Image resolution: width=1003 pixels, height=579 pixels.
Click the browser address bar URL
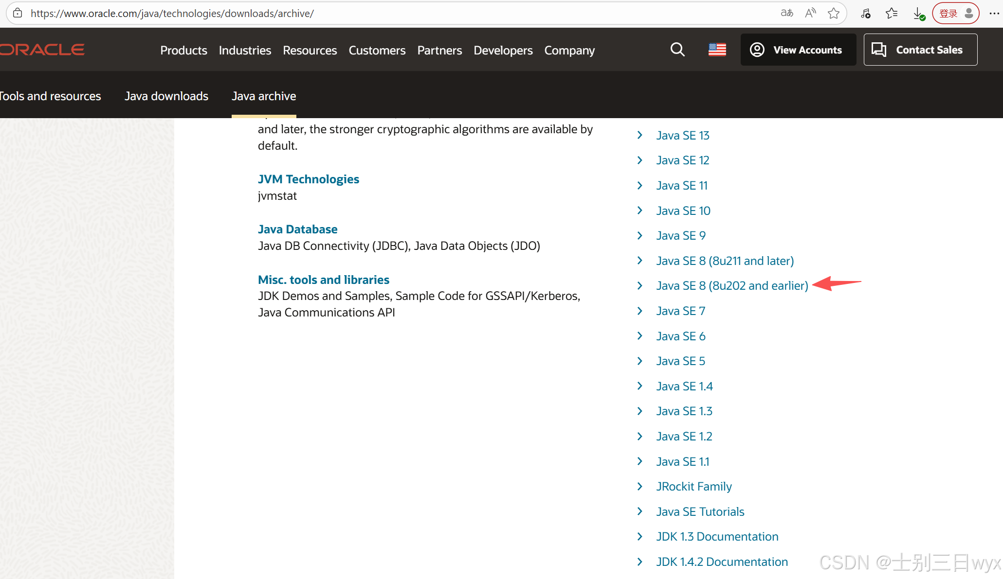(172, 13)
